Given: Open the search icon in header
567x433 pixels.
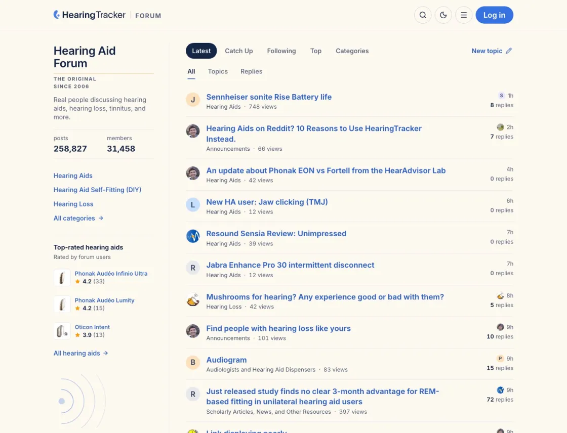Looking at the screenshot, I should click(423, 15).
